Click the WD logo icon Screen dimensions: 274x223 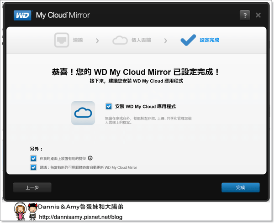(22, 16)
